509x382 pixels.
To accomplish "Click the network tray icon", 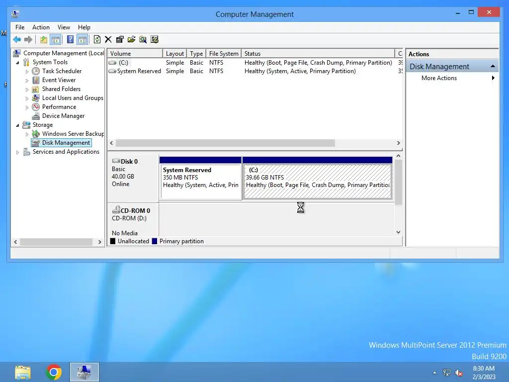I will click(447, 373).
